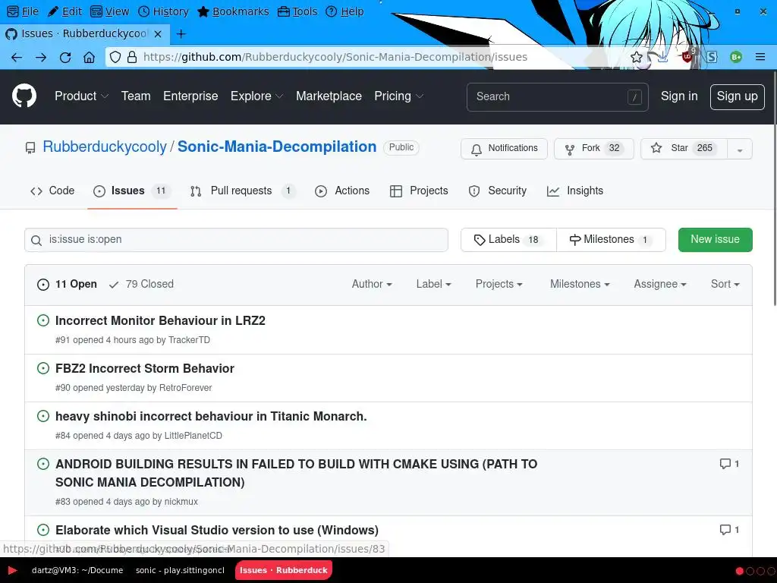Switch to the Code tab
777x583 pixels.
click(52, 191)
